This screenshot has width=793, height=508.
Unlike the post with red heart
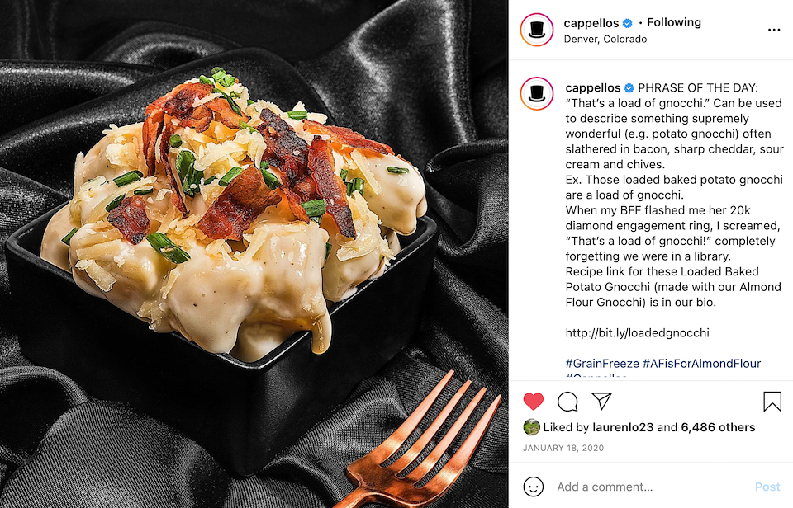pyautogui.click(x=533, y=402)
